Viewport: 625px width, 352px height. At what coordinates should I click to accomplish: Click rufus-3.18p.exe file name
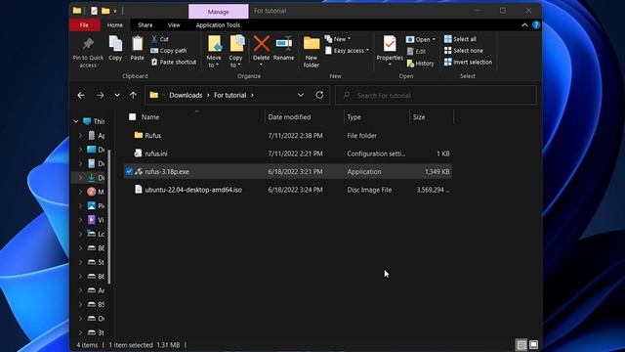[167, 172]
